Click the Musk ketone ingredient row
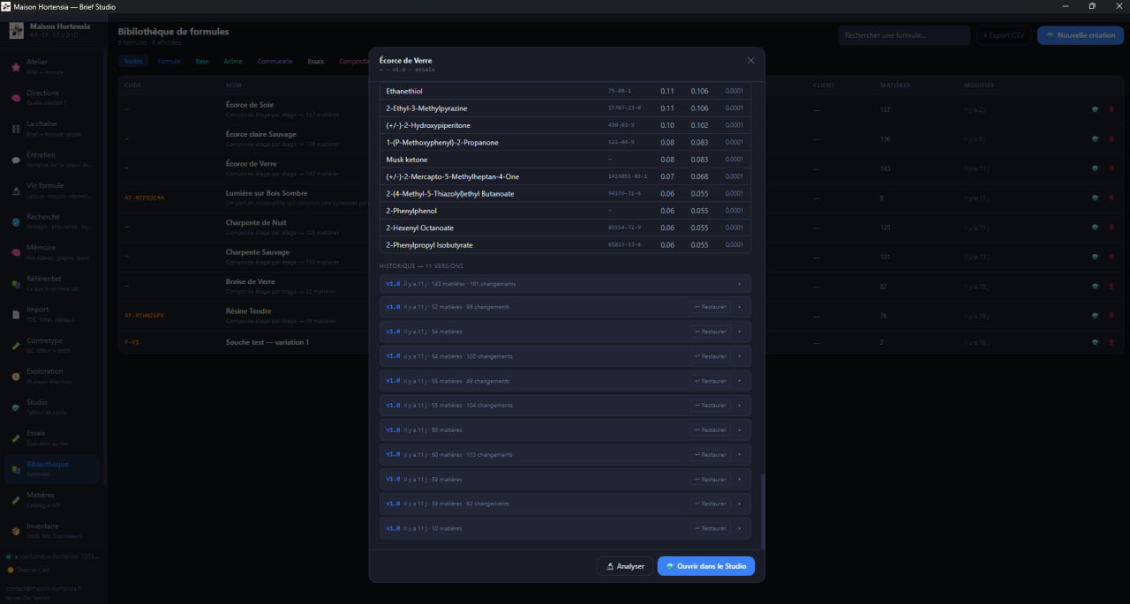The width and height of the screenshot is (1130, 604). [565, 160]
